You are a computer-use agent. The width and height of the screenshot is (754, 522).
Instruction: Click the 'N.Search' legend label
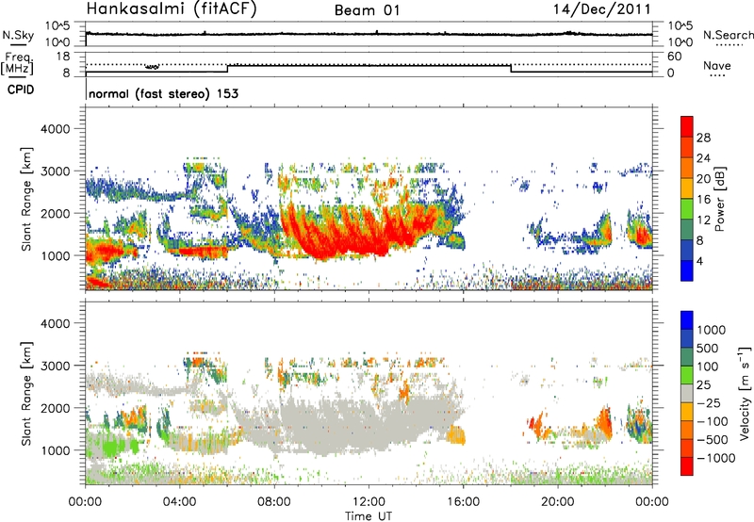(729, 35)
